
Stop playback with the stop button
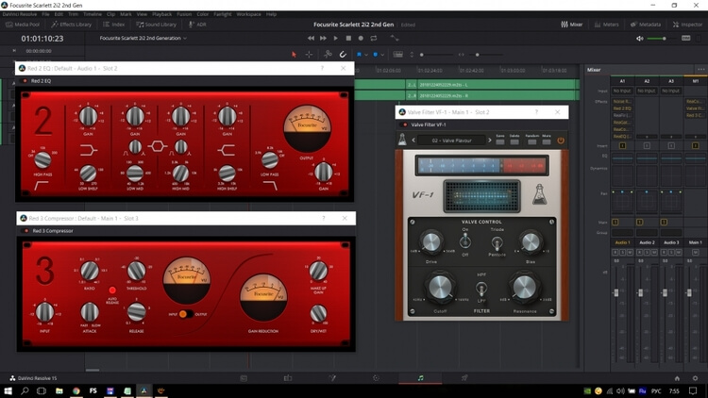click(x=348, y=39)
